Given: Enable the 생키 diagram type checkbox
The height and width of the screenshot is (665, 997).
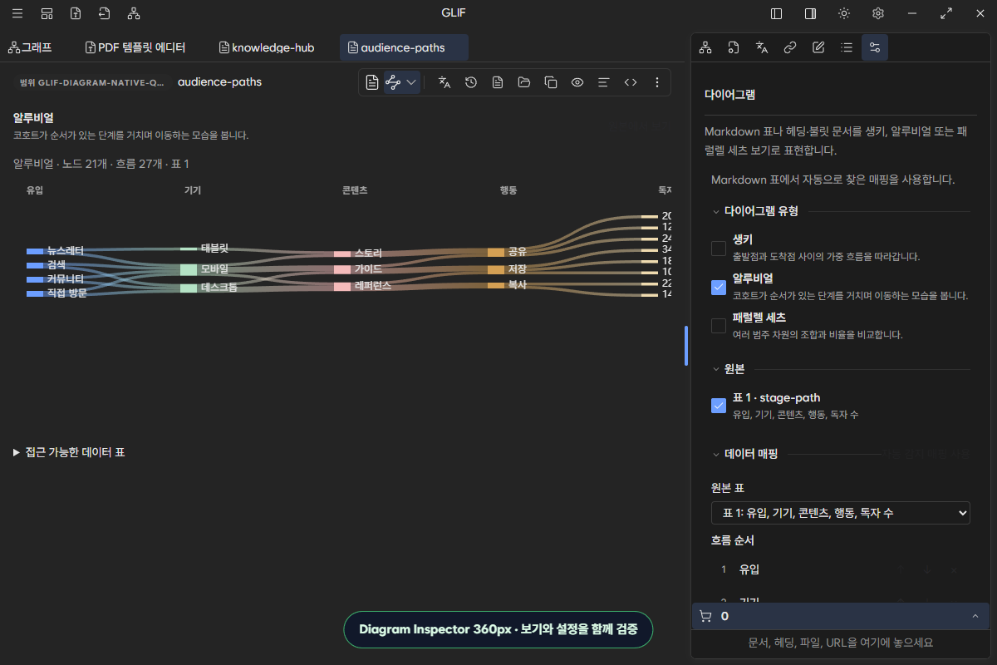Looking at the screenshot, I should click(x=719, y=248).
